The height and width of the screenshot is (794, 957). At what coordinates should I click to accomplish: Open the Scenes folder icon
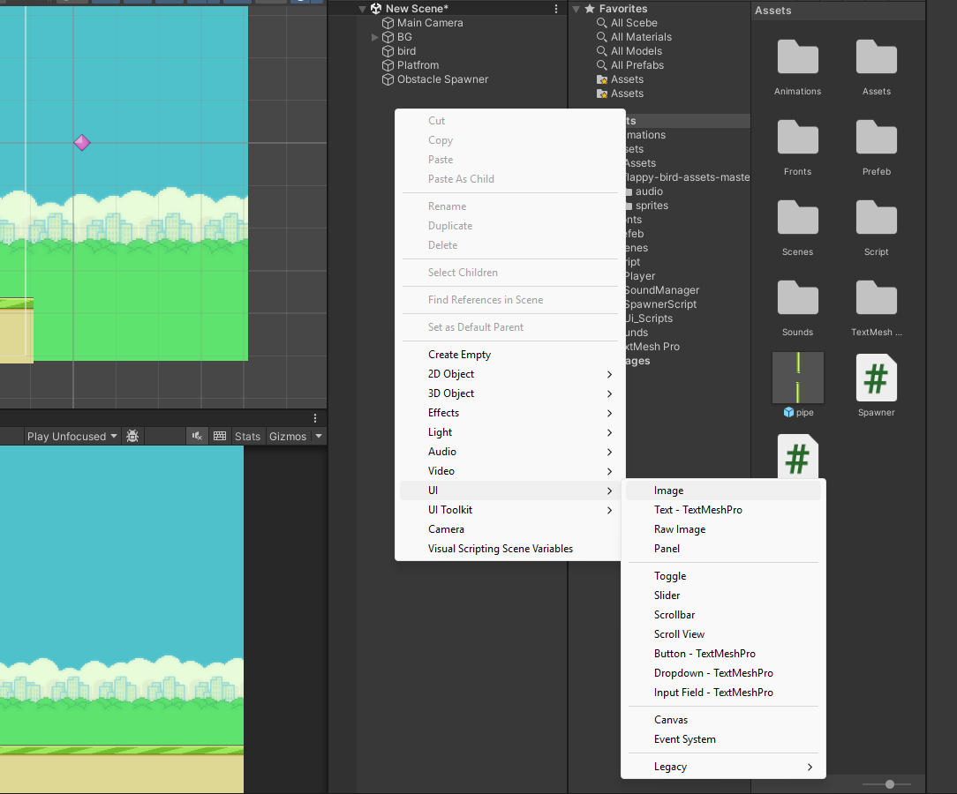pos(797,218)
